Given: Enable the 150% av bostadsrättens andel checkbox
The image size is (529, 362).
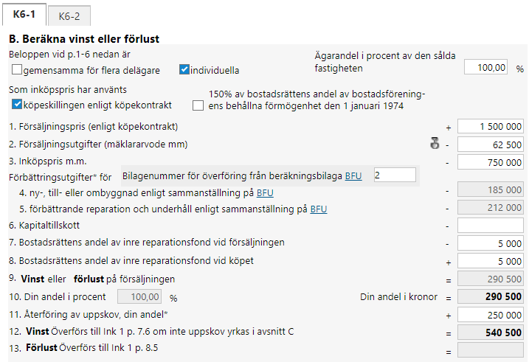Looking at the screenshot, I should (198, 105).
